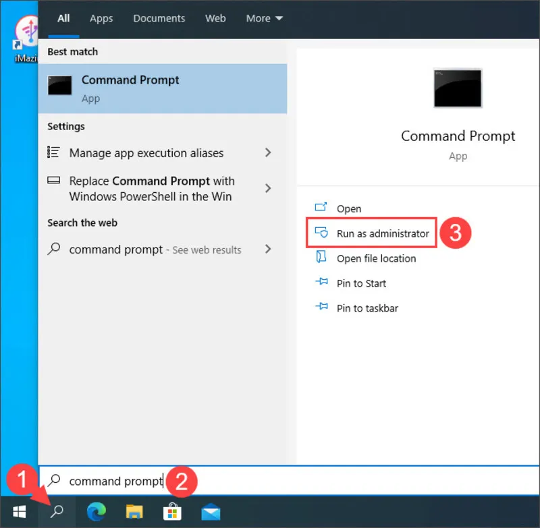The width and height of the screenshot is (540, 528).
Task: Click the Windows Start button
Action: coord(20,512)
